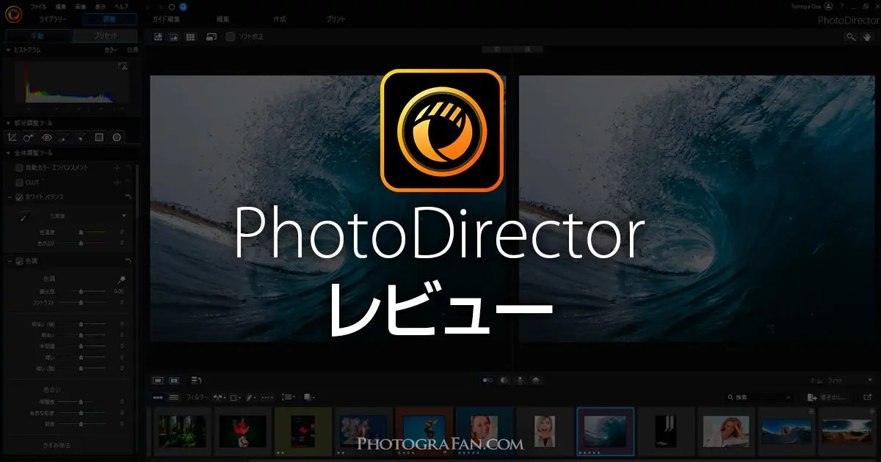
Task: Collapse the ヒストグラム panel
Action: [8, 50]
